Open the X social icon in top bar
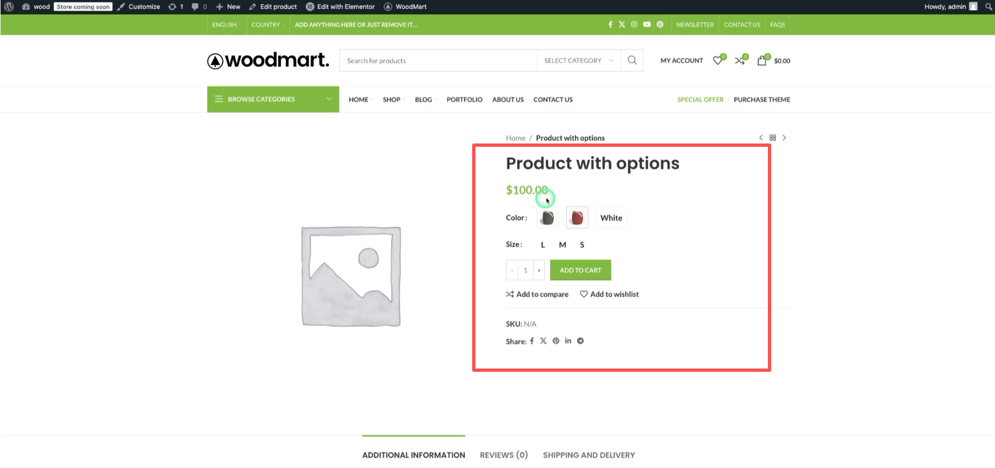Viewport: 995px width, 468px height. click(622, 24)
